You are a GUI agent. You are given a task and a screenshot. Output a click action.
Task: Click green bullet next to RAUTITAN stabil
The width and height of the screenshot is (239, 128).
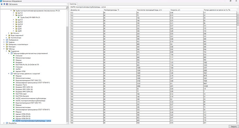[x=14, y=94]
